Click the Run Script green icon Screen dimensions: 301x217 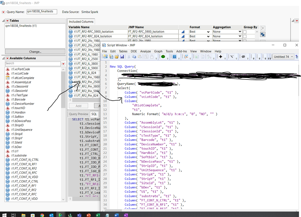[163, 57]
